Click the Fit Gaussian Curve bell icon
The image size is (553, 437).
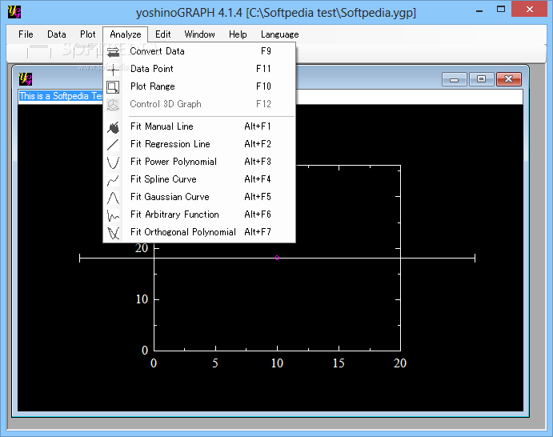pos(113,198)
